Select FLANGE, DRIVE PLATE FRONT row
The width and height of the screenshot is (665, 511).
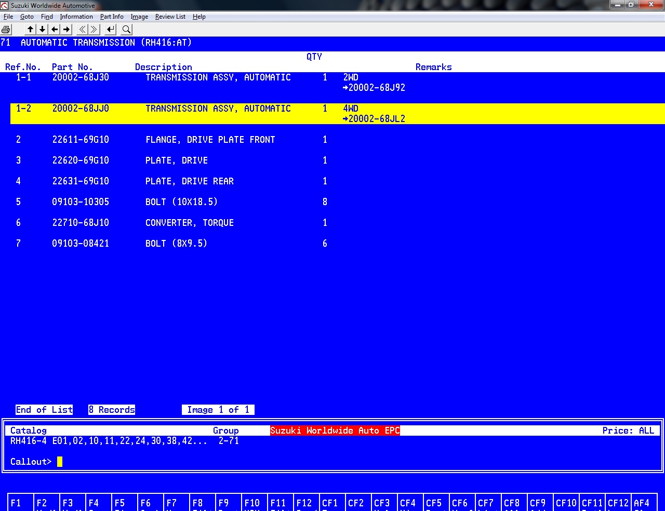tap(338, 140)
